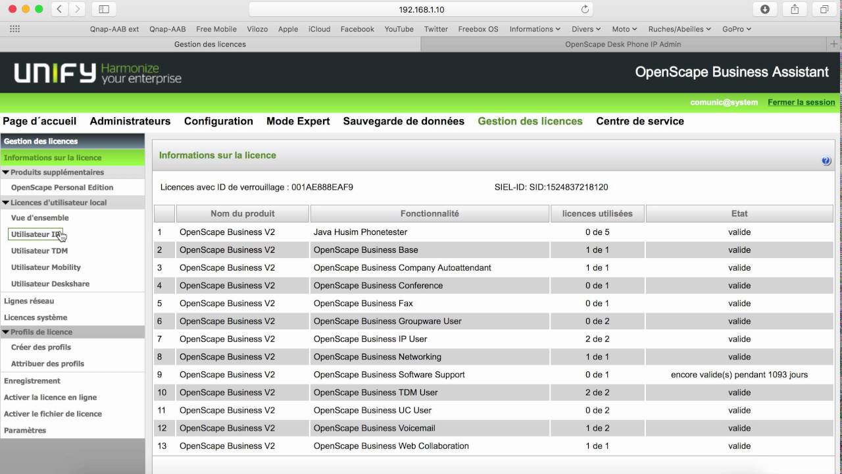Image resolution: width=842 pixels, height=474 pixels.
Task: Select Informations sur la licence sidebar item
Action: coord(72,158)
